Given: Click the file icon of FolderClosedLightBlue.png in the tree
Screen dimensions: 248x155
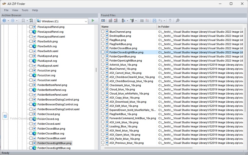Looking at the screenshot, I should point(34,143).
